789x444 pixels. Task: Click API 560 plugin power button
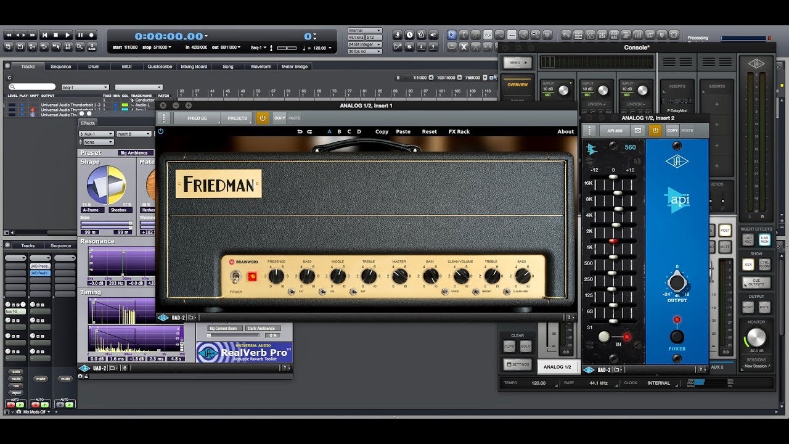(x=655, y=130)
